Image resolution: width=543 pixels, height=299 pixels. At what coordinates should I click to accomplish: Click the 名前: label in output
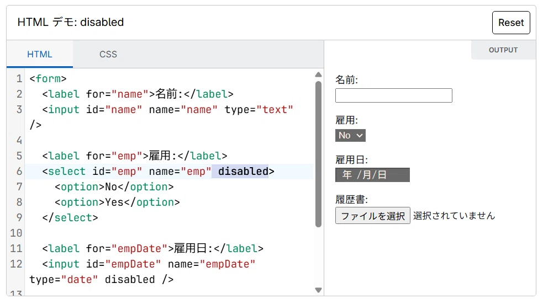coord(346,80)
